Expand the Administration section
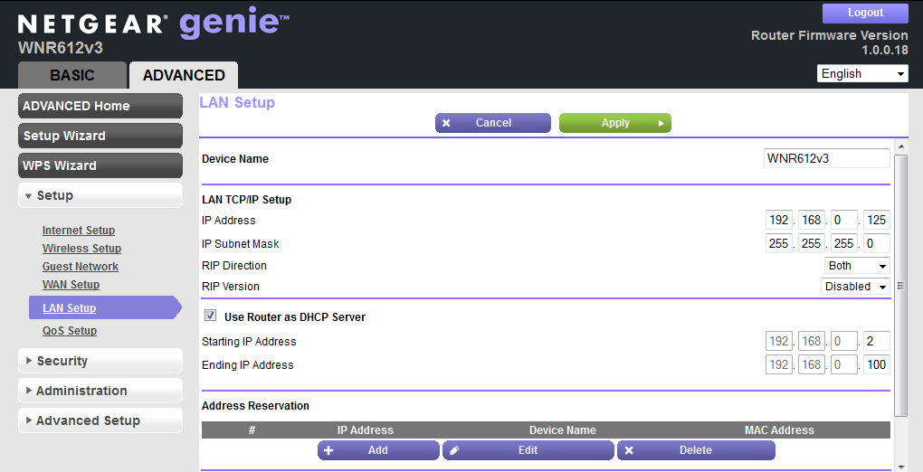Screen dimensions: 923x472 (100, 391)
